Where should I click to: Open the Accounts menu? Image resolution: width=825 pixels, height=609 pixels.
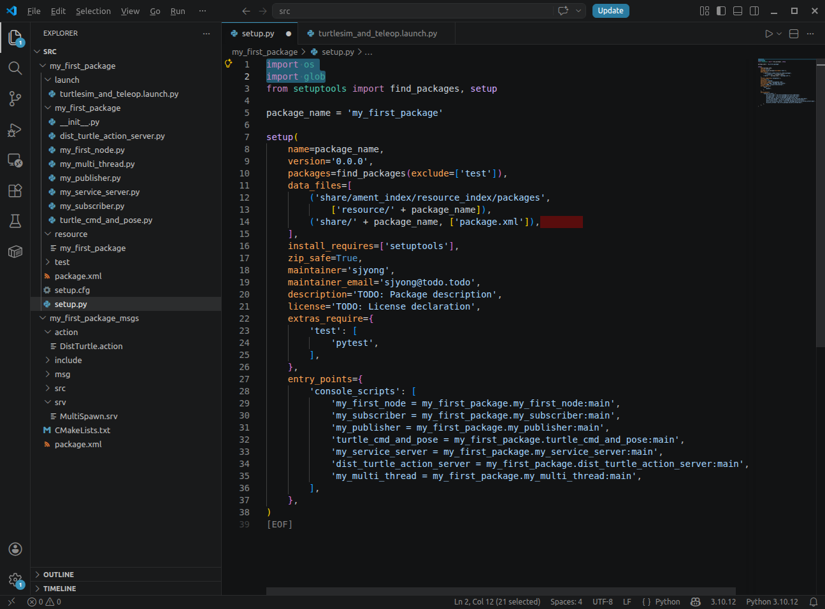[x=15, y=549]
